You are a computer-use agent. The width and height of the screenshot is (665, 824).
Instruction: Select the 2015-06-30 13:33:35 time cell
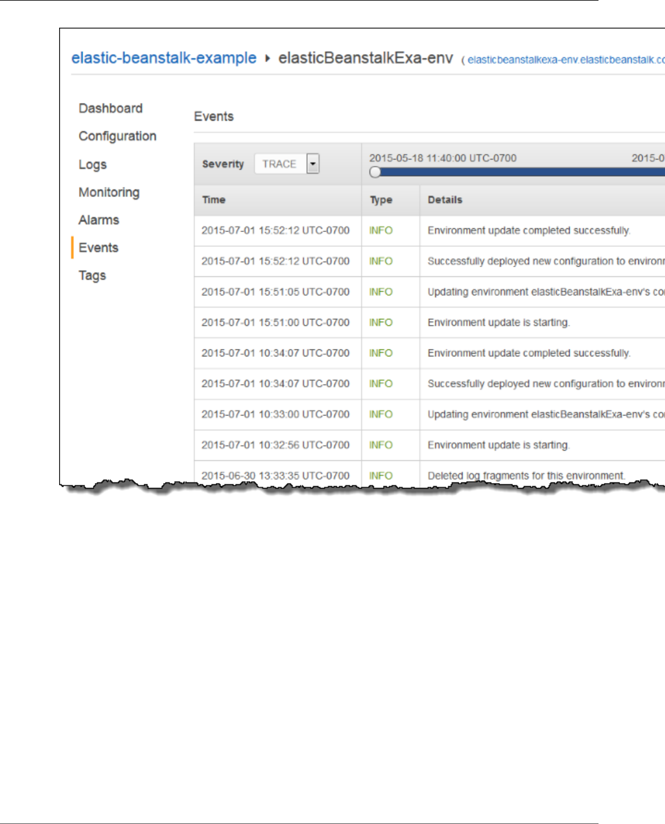(275, 476)
